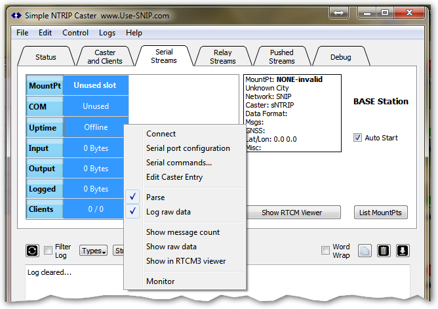Click the trash icon to clear log
438x309 pixels.
point(384,250)
